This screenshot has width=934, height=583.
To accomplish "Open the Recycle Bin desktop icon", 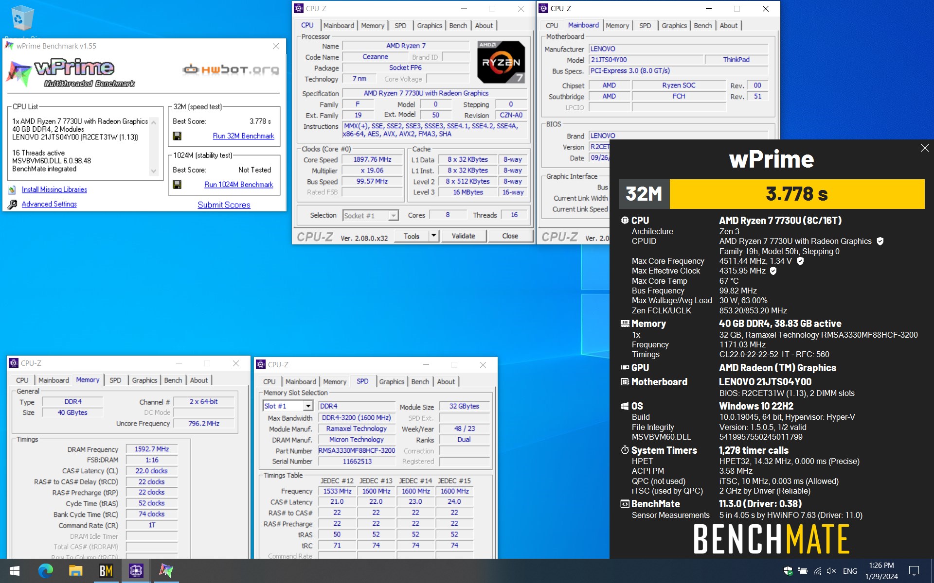I will (x=22, y=19).
